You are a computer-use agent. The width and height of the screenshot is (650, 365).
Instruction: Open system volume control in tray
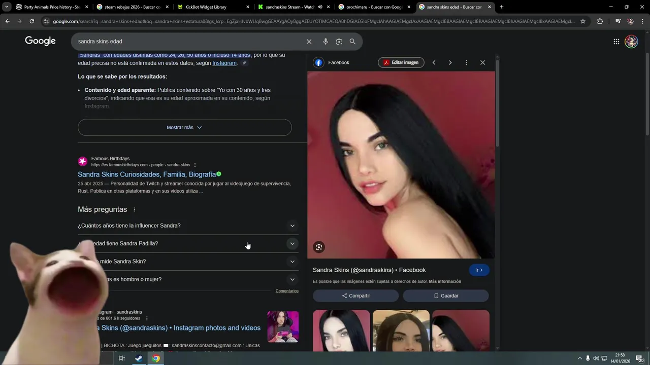[x=596, y=358]
